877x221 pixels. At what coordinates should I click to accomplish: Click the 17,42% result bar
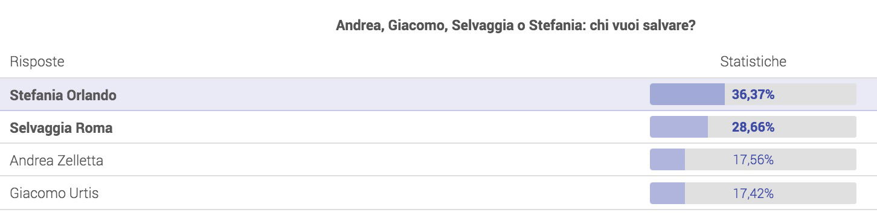[753, 193]
